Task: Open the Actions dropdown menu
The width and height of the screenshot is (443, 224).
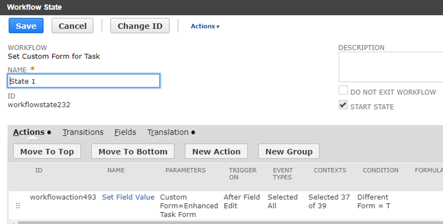Action: [205, 26]
